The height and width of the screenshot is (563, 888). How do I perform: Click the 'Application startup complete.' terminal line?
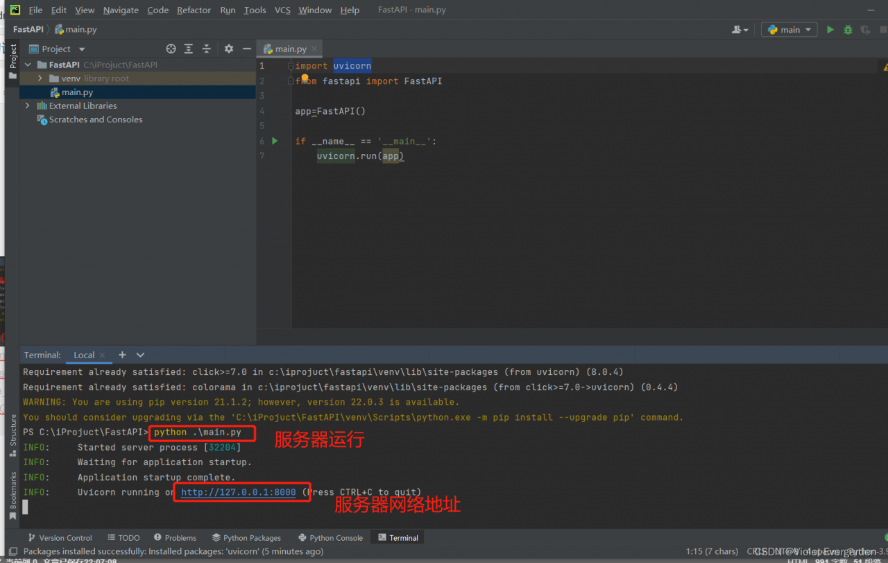156,478
